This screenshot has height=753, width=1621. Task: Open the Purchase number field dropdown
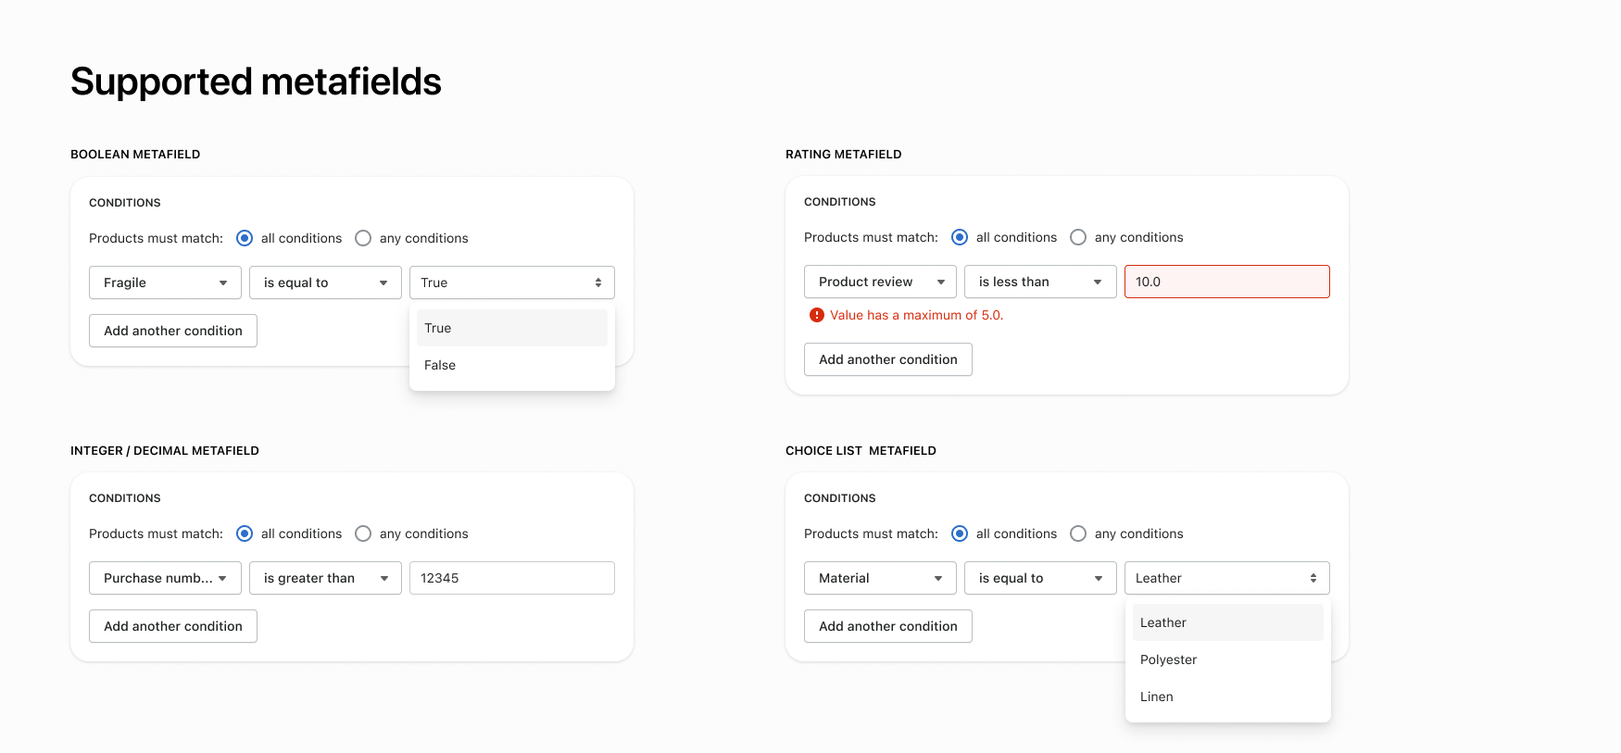165,578
